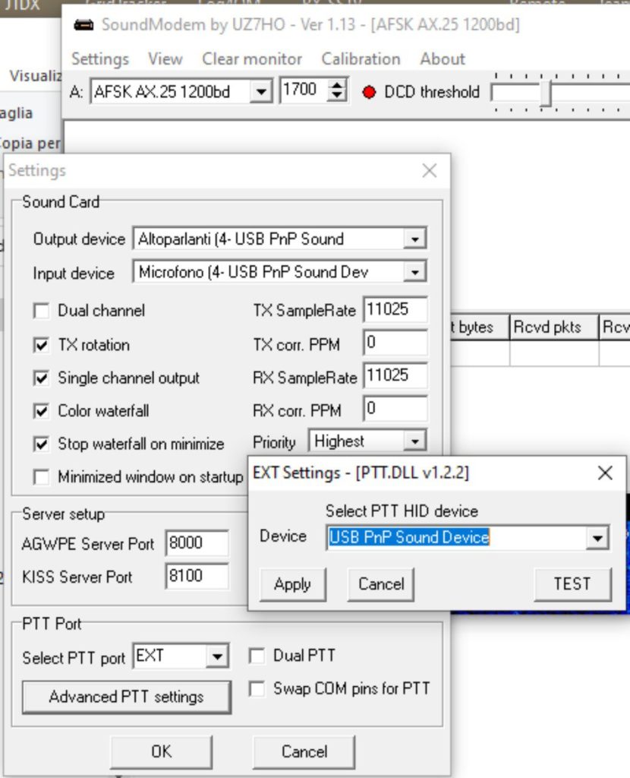
Task: Check the Dual PTT option
Action: (257, 656)
